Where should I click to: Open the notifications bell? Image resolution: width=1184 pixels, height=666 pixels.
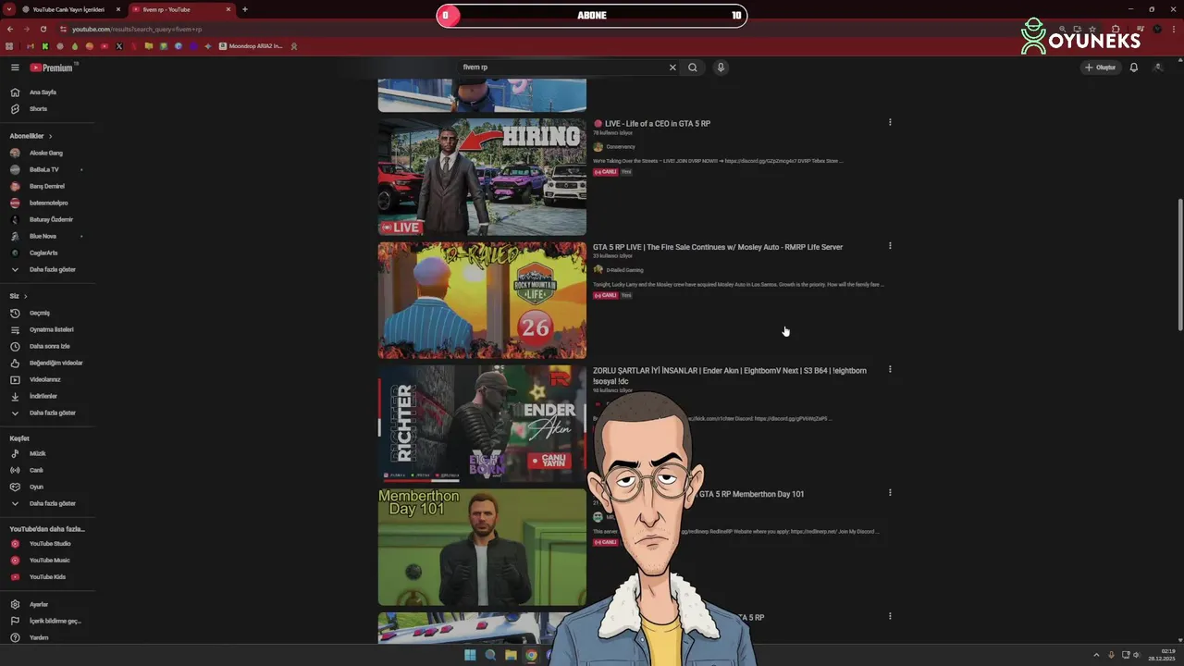click(x=1133, y=68)
